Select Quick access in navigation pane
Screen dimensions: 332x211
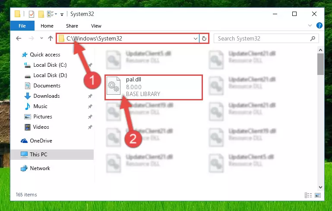[x=45, y=55]
